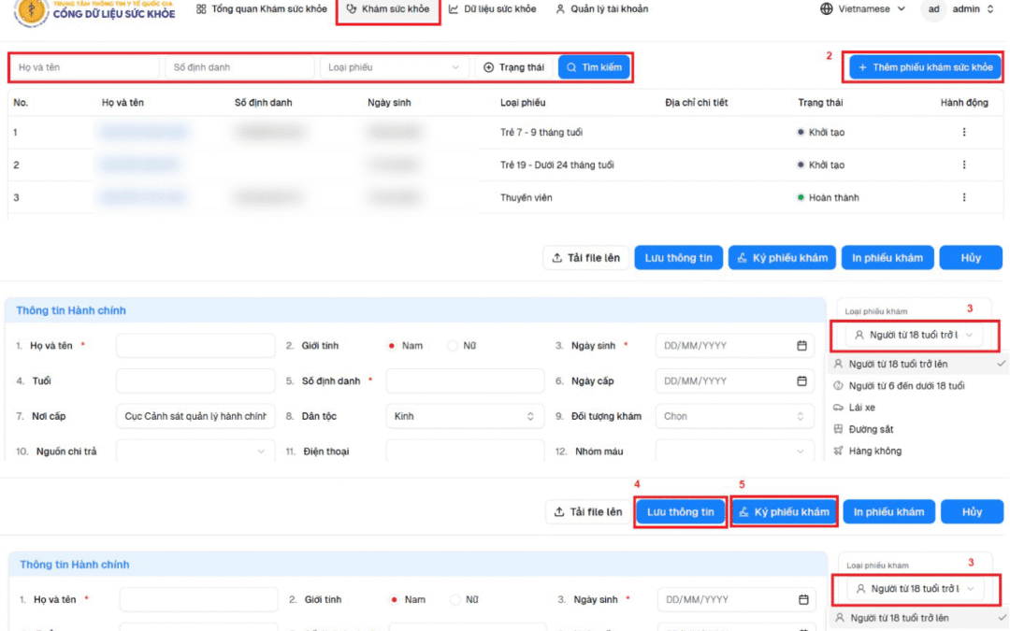Click the Trạng thái filter button
1010x631 pixels.
coord(514,67)
